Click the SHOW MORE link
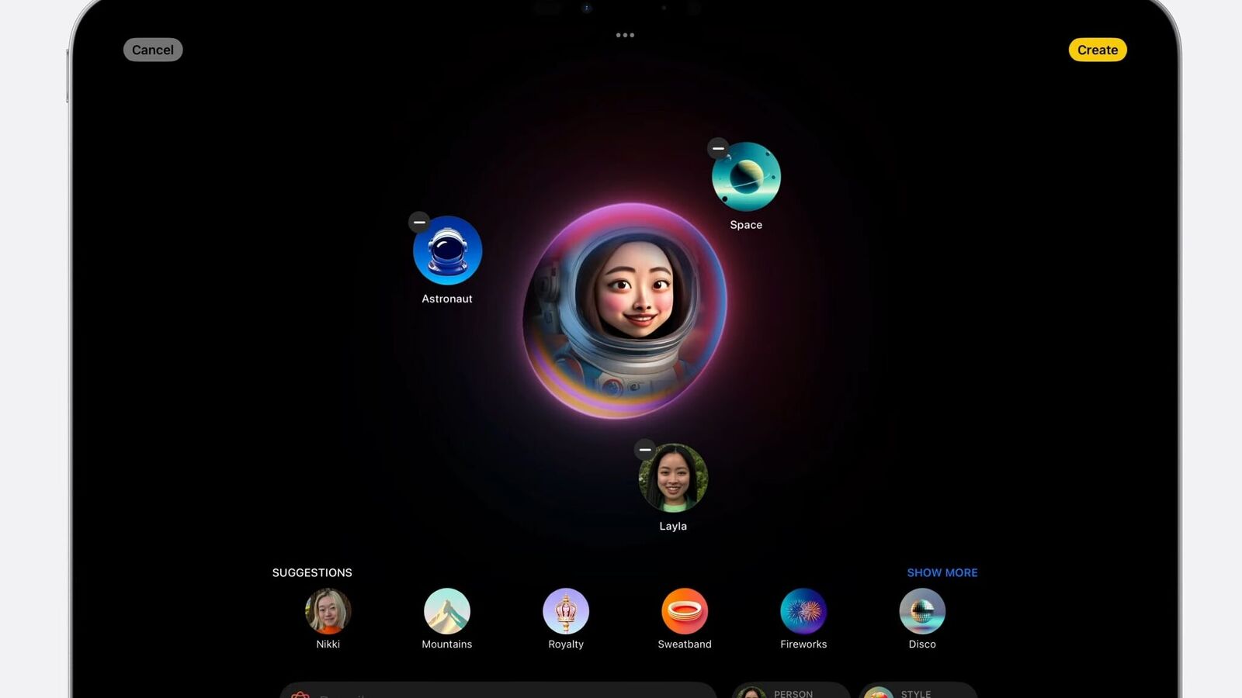This screenshot has height=698, width=1242. pyautogui.click(x=942, y=572)
